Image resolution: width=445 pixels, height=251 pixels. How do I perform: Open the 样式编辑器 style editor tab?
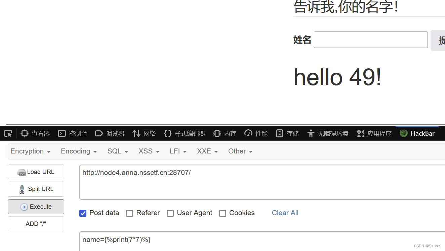(x=184, y=133)
